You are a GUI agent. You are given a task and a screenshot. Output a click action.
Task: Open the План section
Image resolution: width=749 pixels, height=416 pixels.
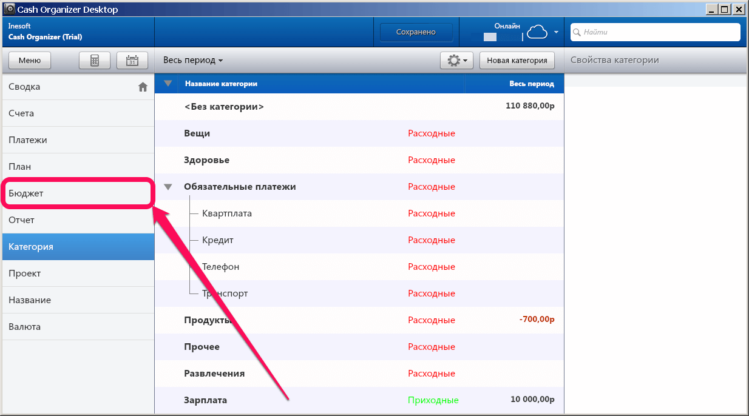coord(77,167)
